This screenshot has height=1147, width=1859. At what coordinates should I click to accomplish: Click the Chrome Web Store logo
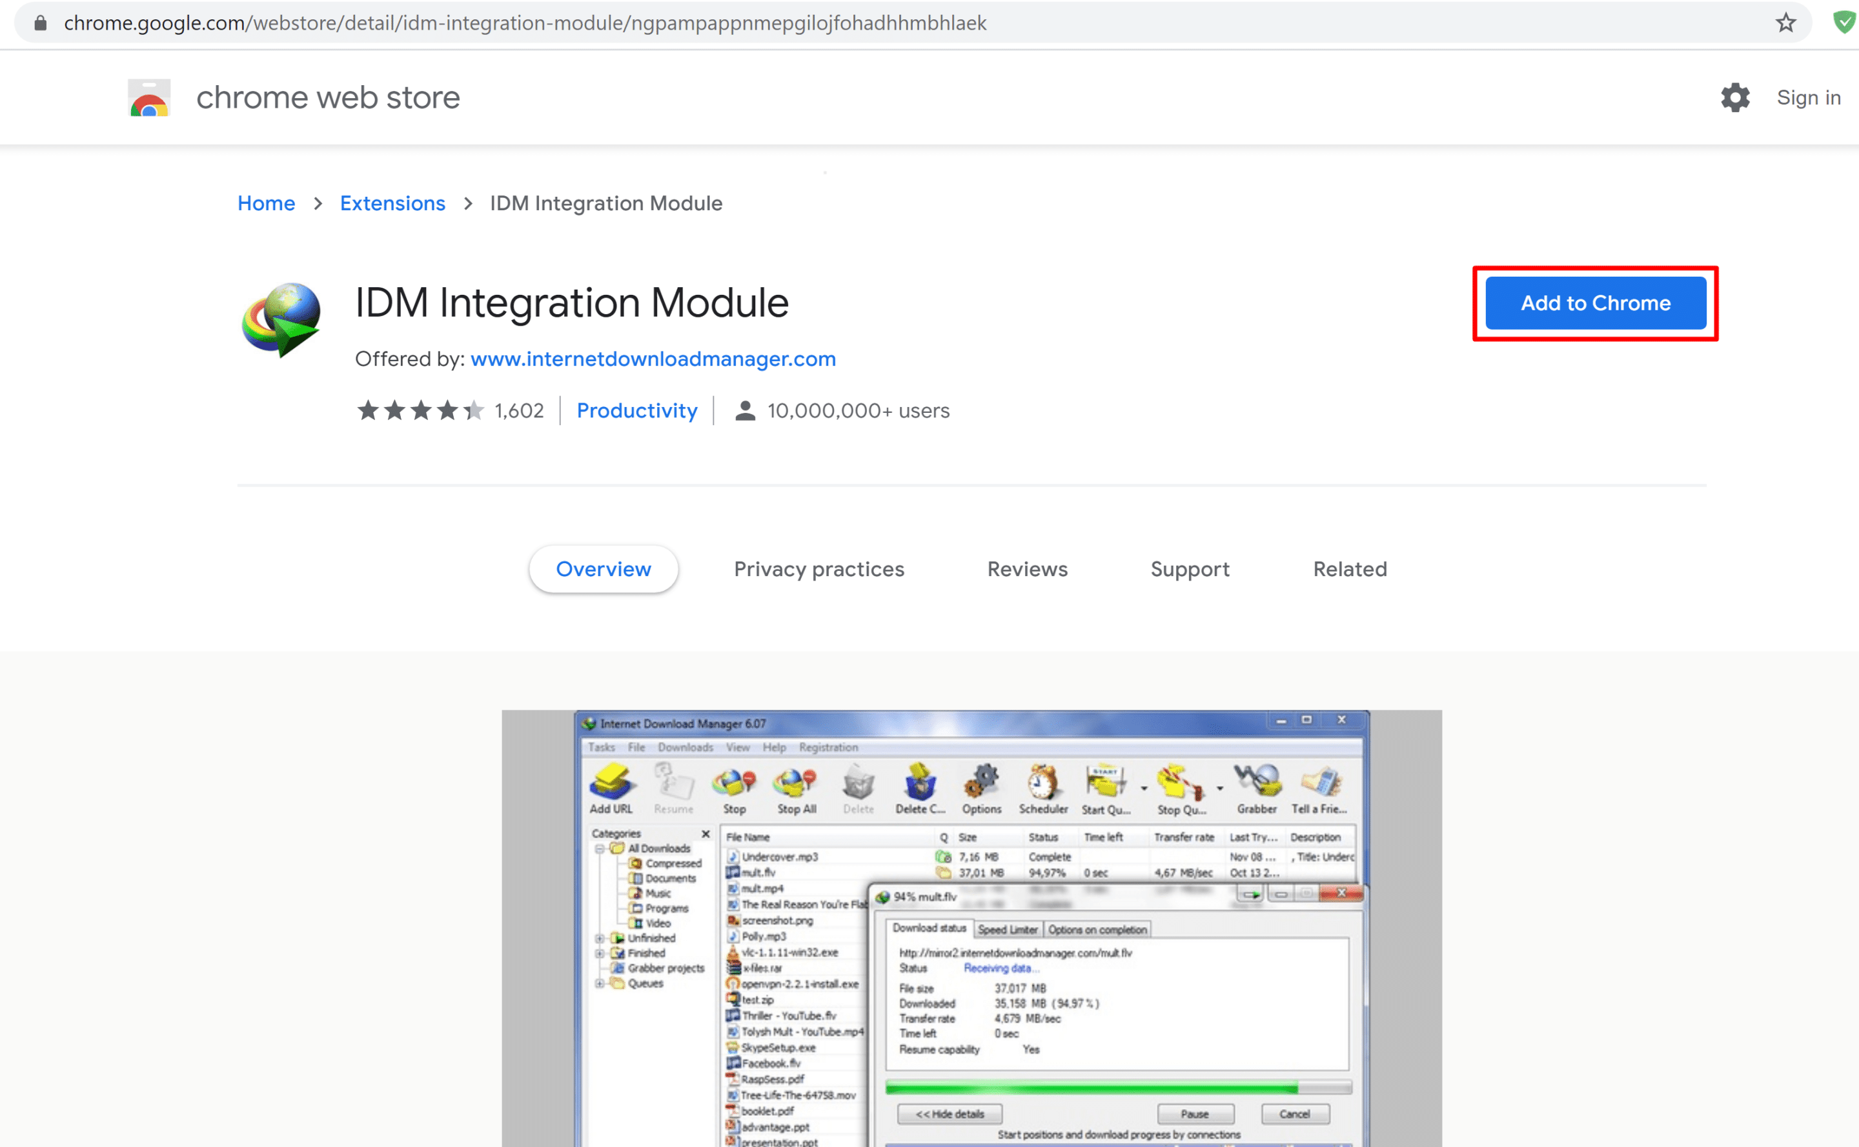point(148,98)
